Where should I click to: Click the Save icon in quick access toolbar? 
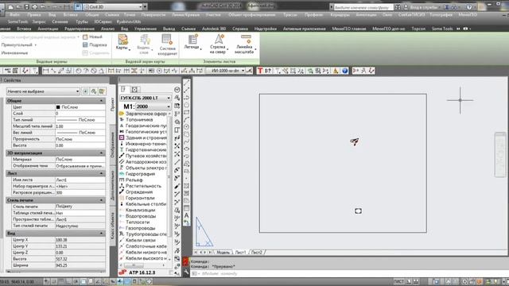tap(26, 7)
